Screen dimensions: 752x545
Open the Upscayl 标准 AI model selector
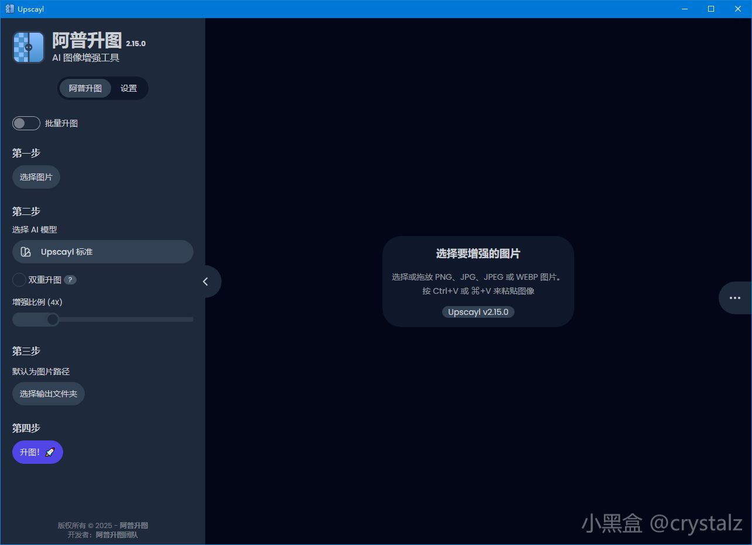click(x=103, y=252)
